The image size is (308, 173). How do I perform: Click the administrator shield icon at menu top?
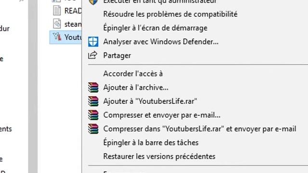pos(93,2)
